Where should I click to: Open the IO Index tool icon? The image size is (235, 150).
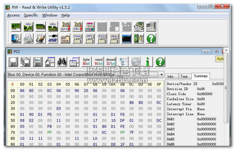click(x=78, y=27)
